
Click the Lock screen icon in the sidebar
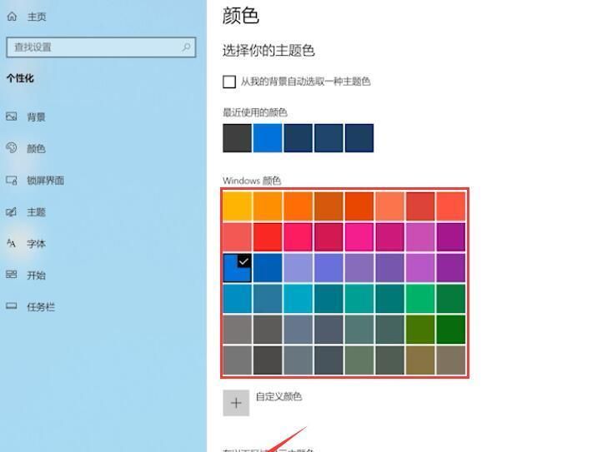coord(11,180)
